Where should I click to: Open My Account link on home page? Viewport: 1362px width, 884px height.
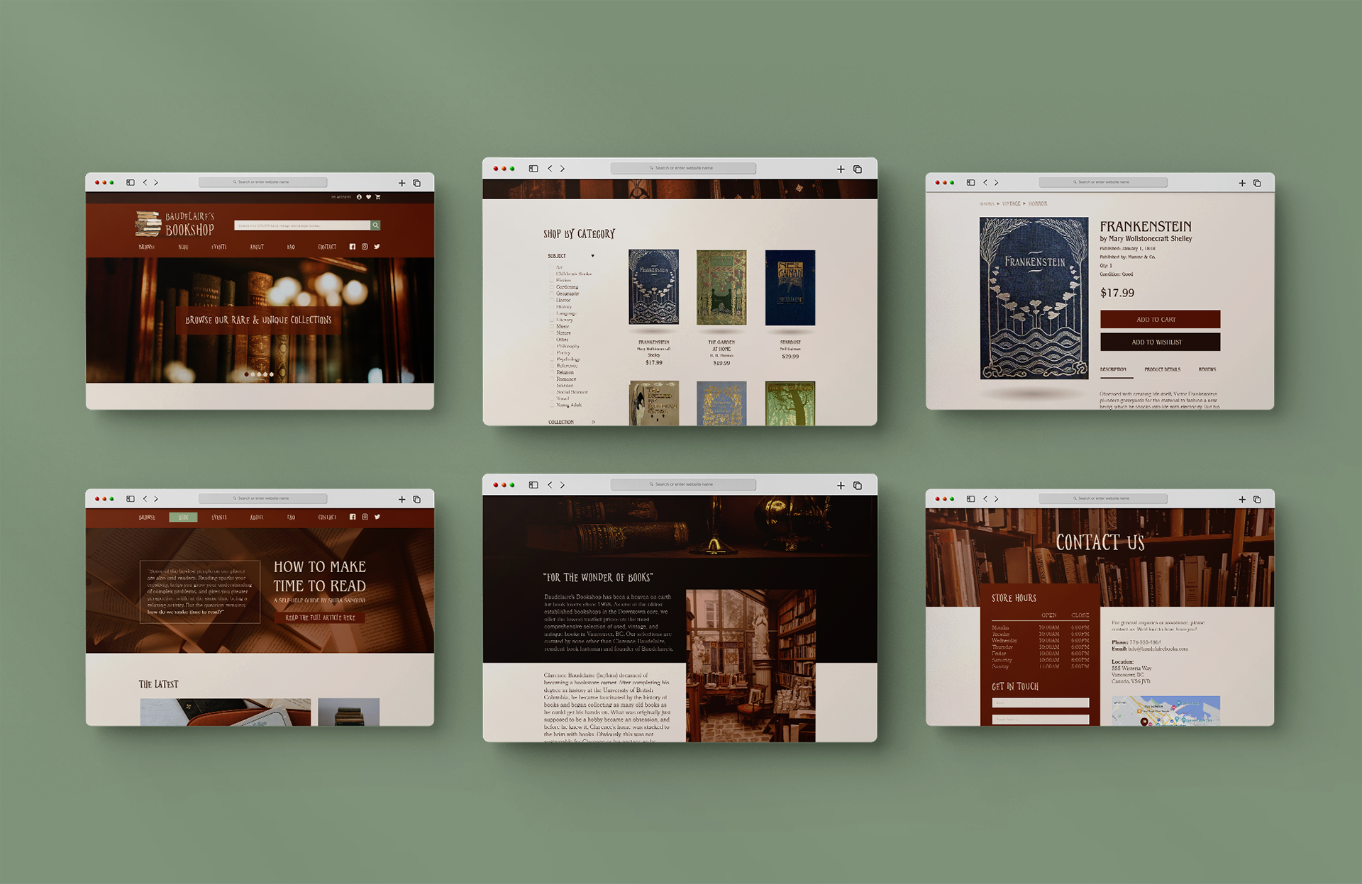click(x=341, y=197)
